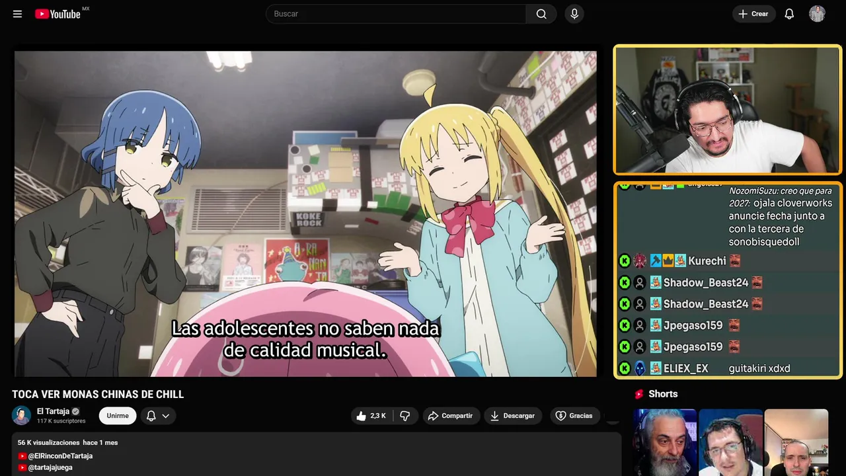
Task: Click the Unirme join button
Action: [118, 416]
